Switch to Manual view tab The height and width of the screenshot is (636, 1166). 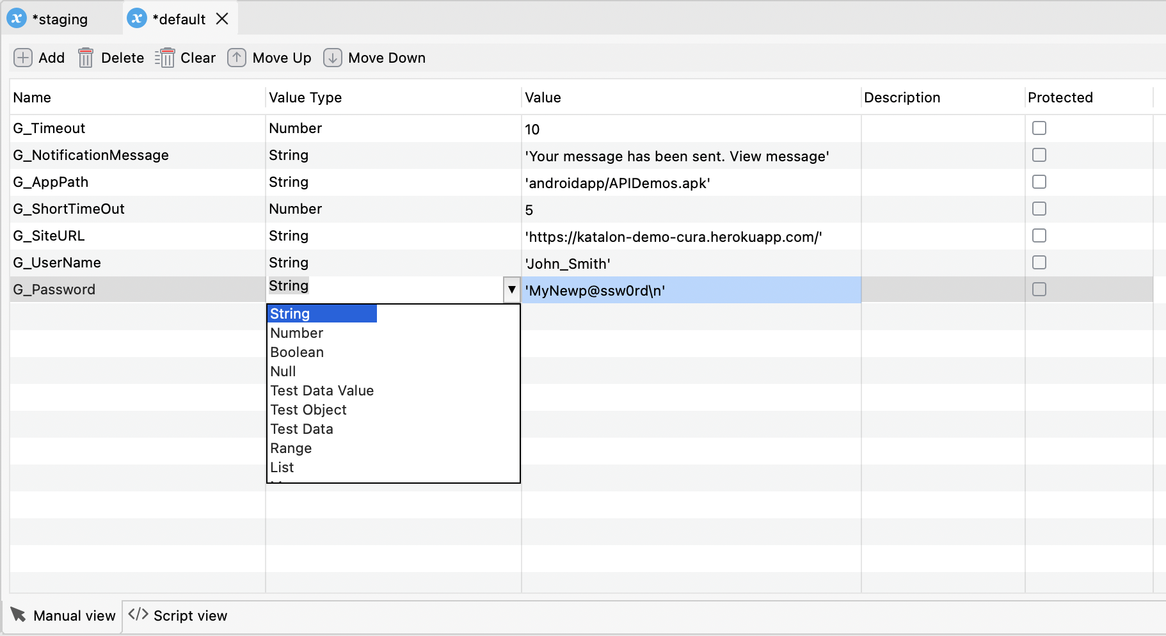[63, 616]
